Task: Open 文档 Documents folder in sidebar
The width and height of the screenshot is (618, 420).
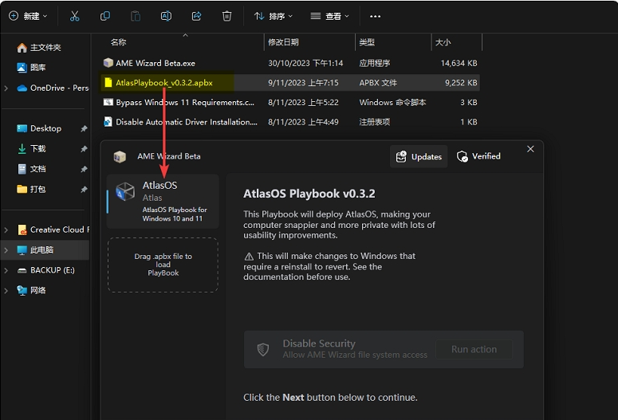Action: tap(32, 169)
